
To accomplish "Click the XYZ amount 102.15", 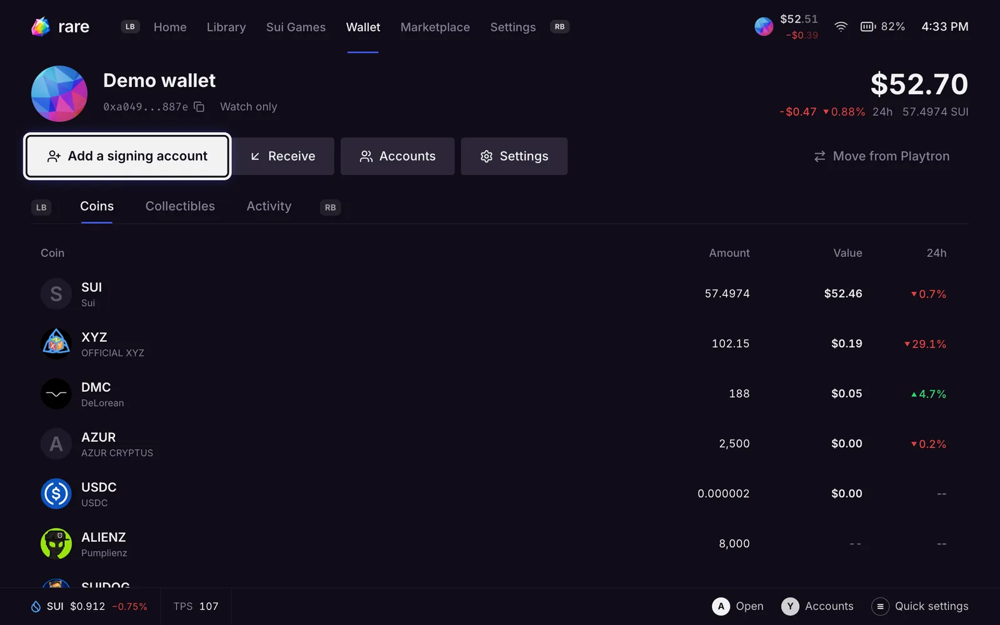I will (x=731, y=344).
